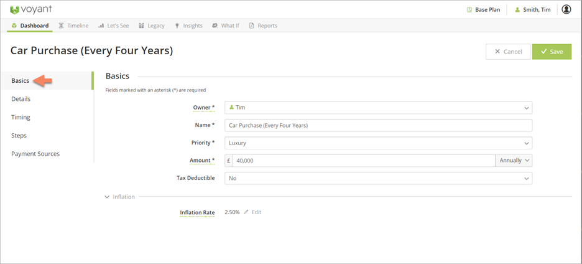Image resolution: width=582 pixels, height=264 pixels.
Task: Collapse the Inflation section
Action: tap(119, 197)
